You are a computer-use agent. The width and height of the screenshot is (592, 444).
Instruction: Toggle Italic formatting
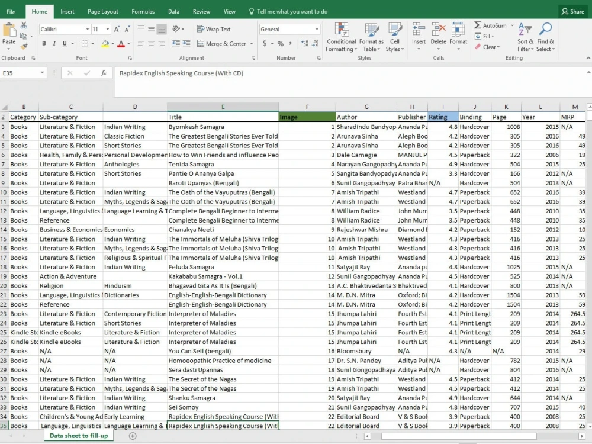(54, 43)
